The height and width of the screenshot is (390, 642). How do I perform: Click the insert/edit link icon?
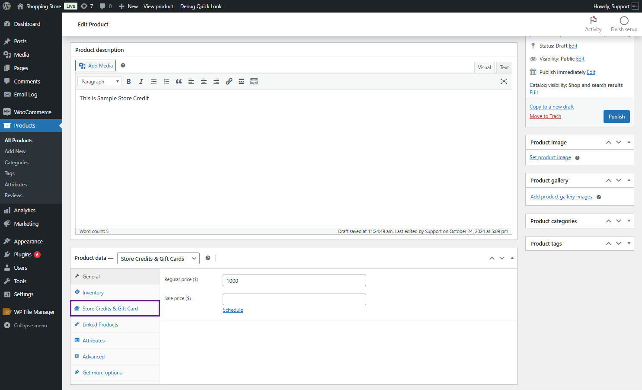point(229,81)
